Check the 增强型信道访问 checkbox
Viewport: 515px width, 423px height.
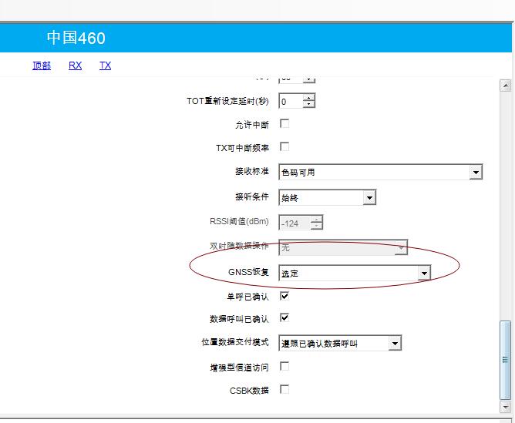point(284,366)
